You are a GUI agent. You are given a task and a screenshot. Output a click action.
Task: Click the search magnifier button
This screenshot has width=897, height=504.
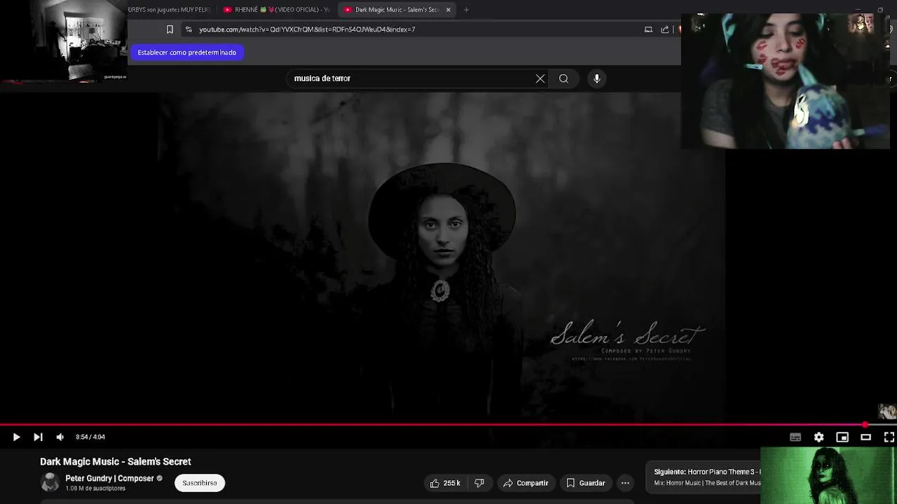click(563, 78)
